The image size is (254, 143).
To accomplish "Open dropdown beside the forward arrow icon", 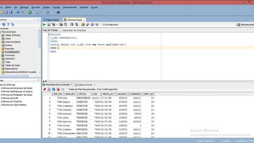I will [41, 12].
